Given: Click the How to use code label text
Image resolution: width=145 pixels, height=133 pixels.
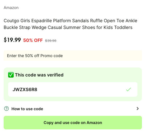Looking at the screenshot, I should tap(27, 109).
